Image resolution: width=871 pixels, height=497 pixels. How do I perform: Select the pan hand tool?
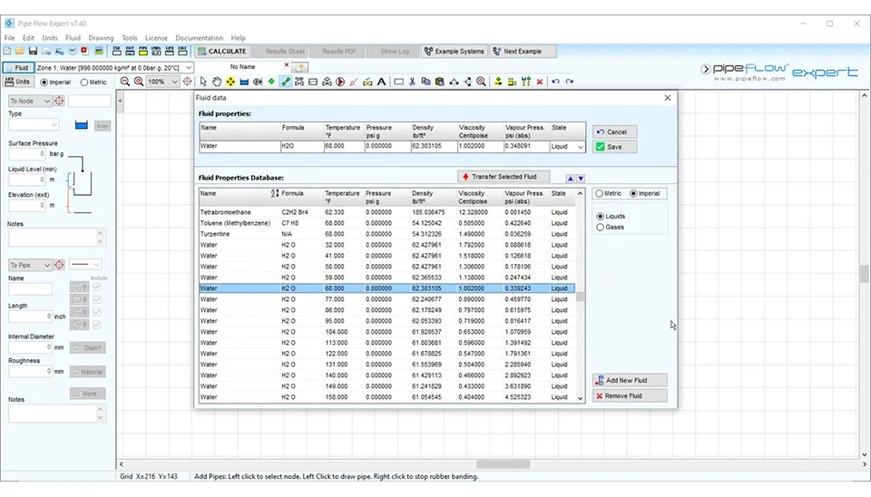pyautogui.click(x=217, y=82)
